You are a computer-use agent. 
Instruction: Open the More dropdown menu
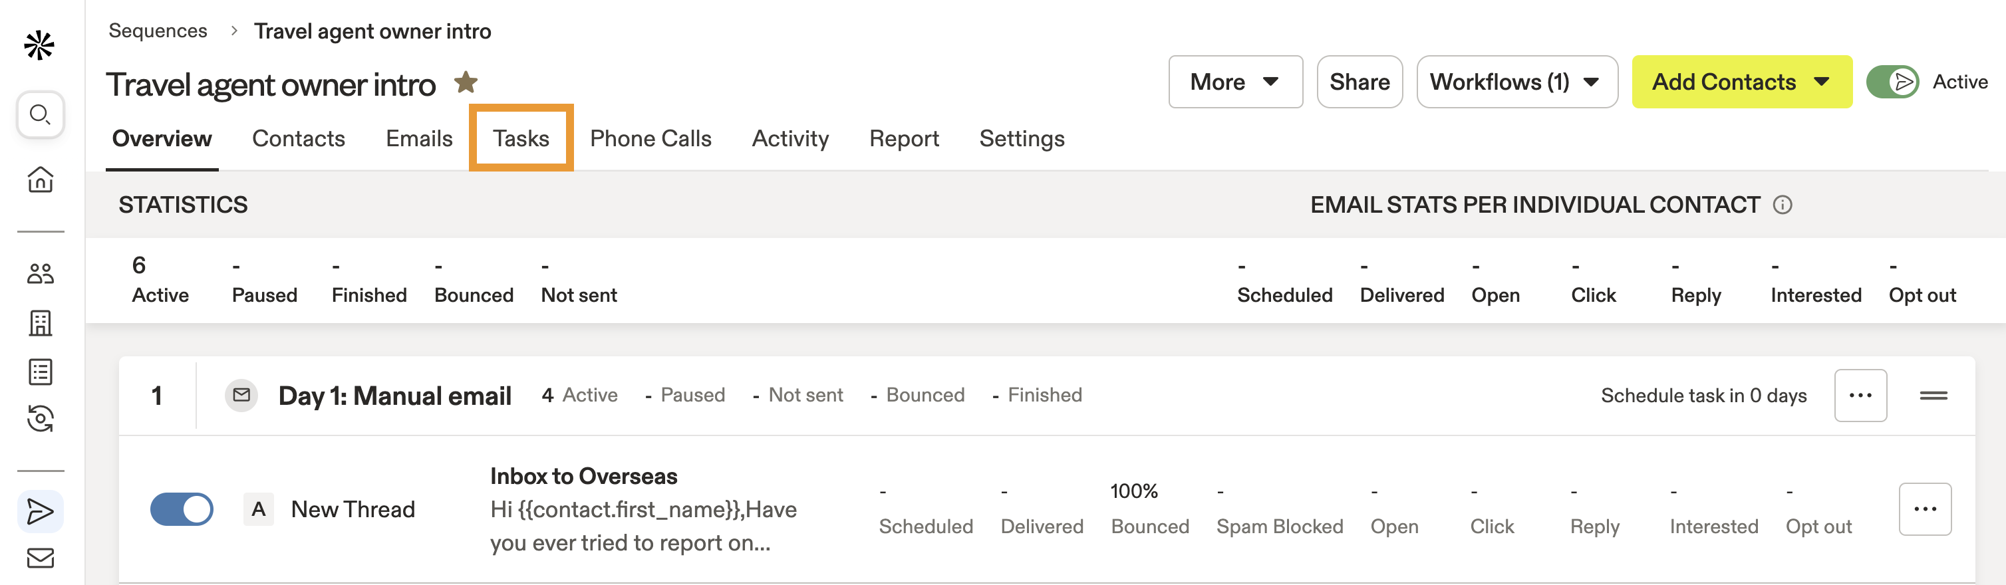tap(1234, 81)
